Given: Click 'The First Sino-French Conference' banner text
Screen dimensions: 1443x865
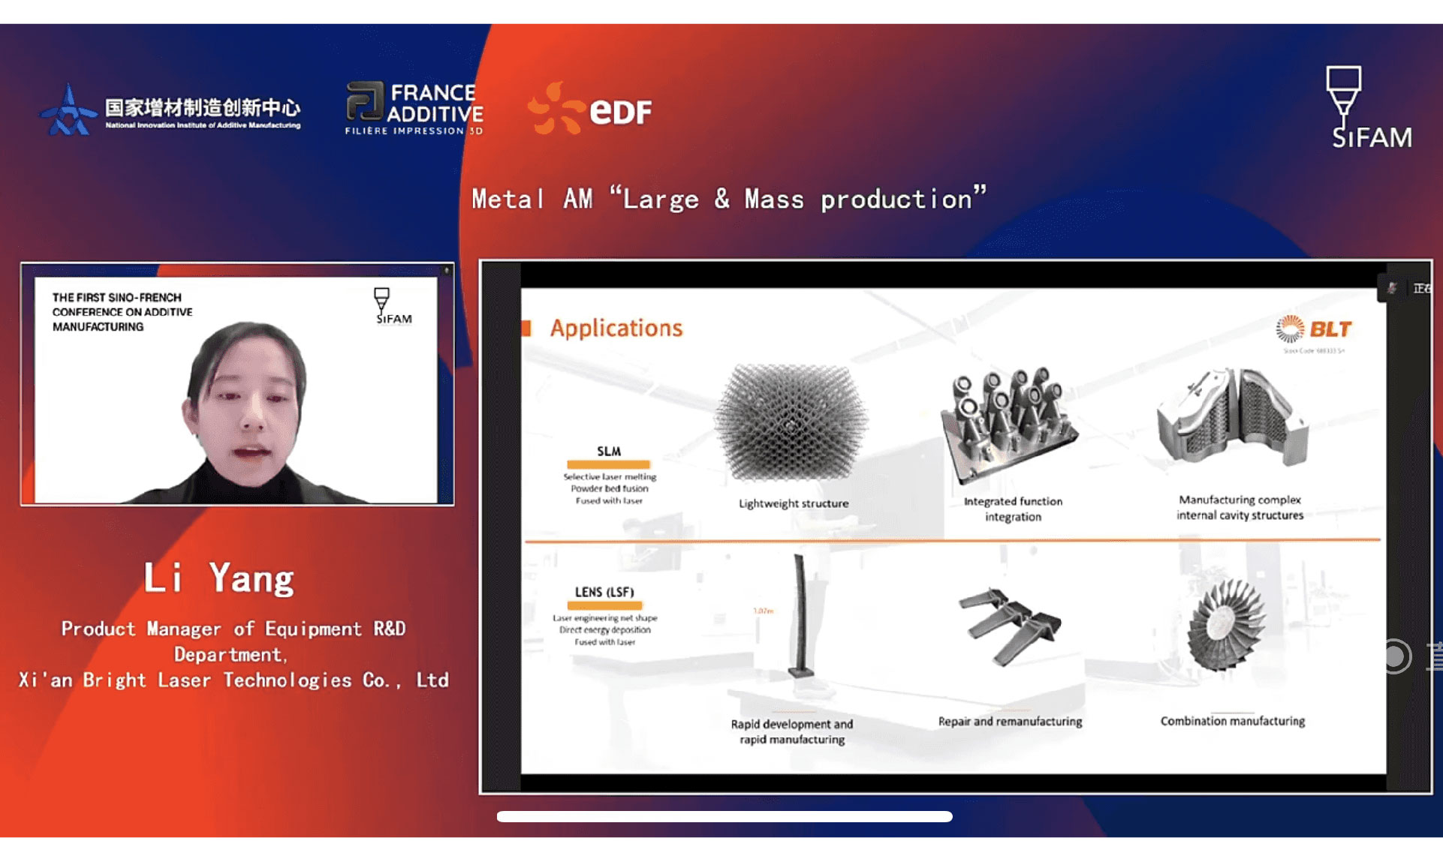Looking at the screenshot, I should coord(122,312).
